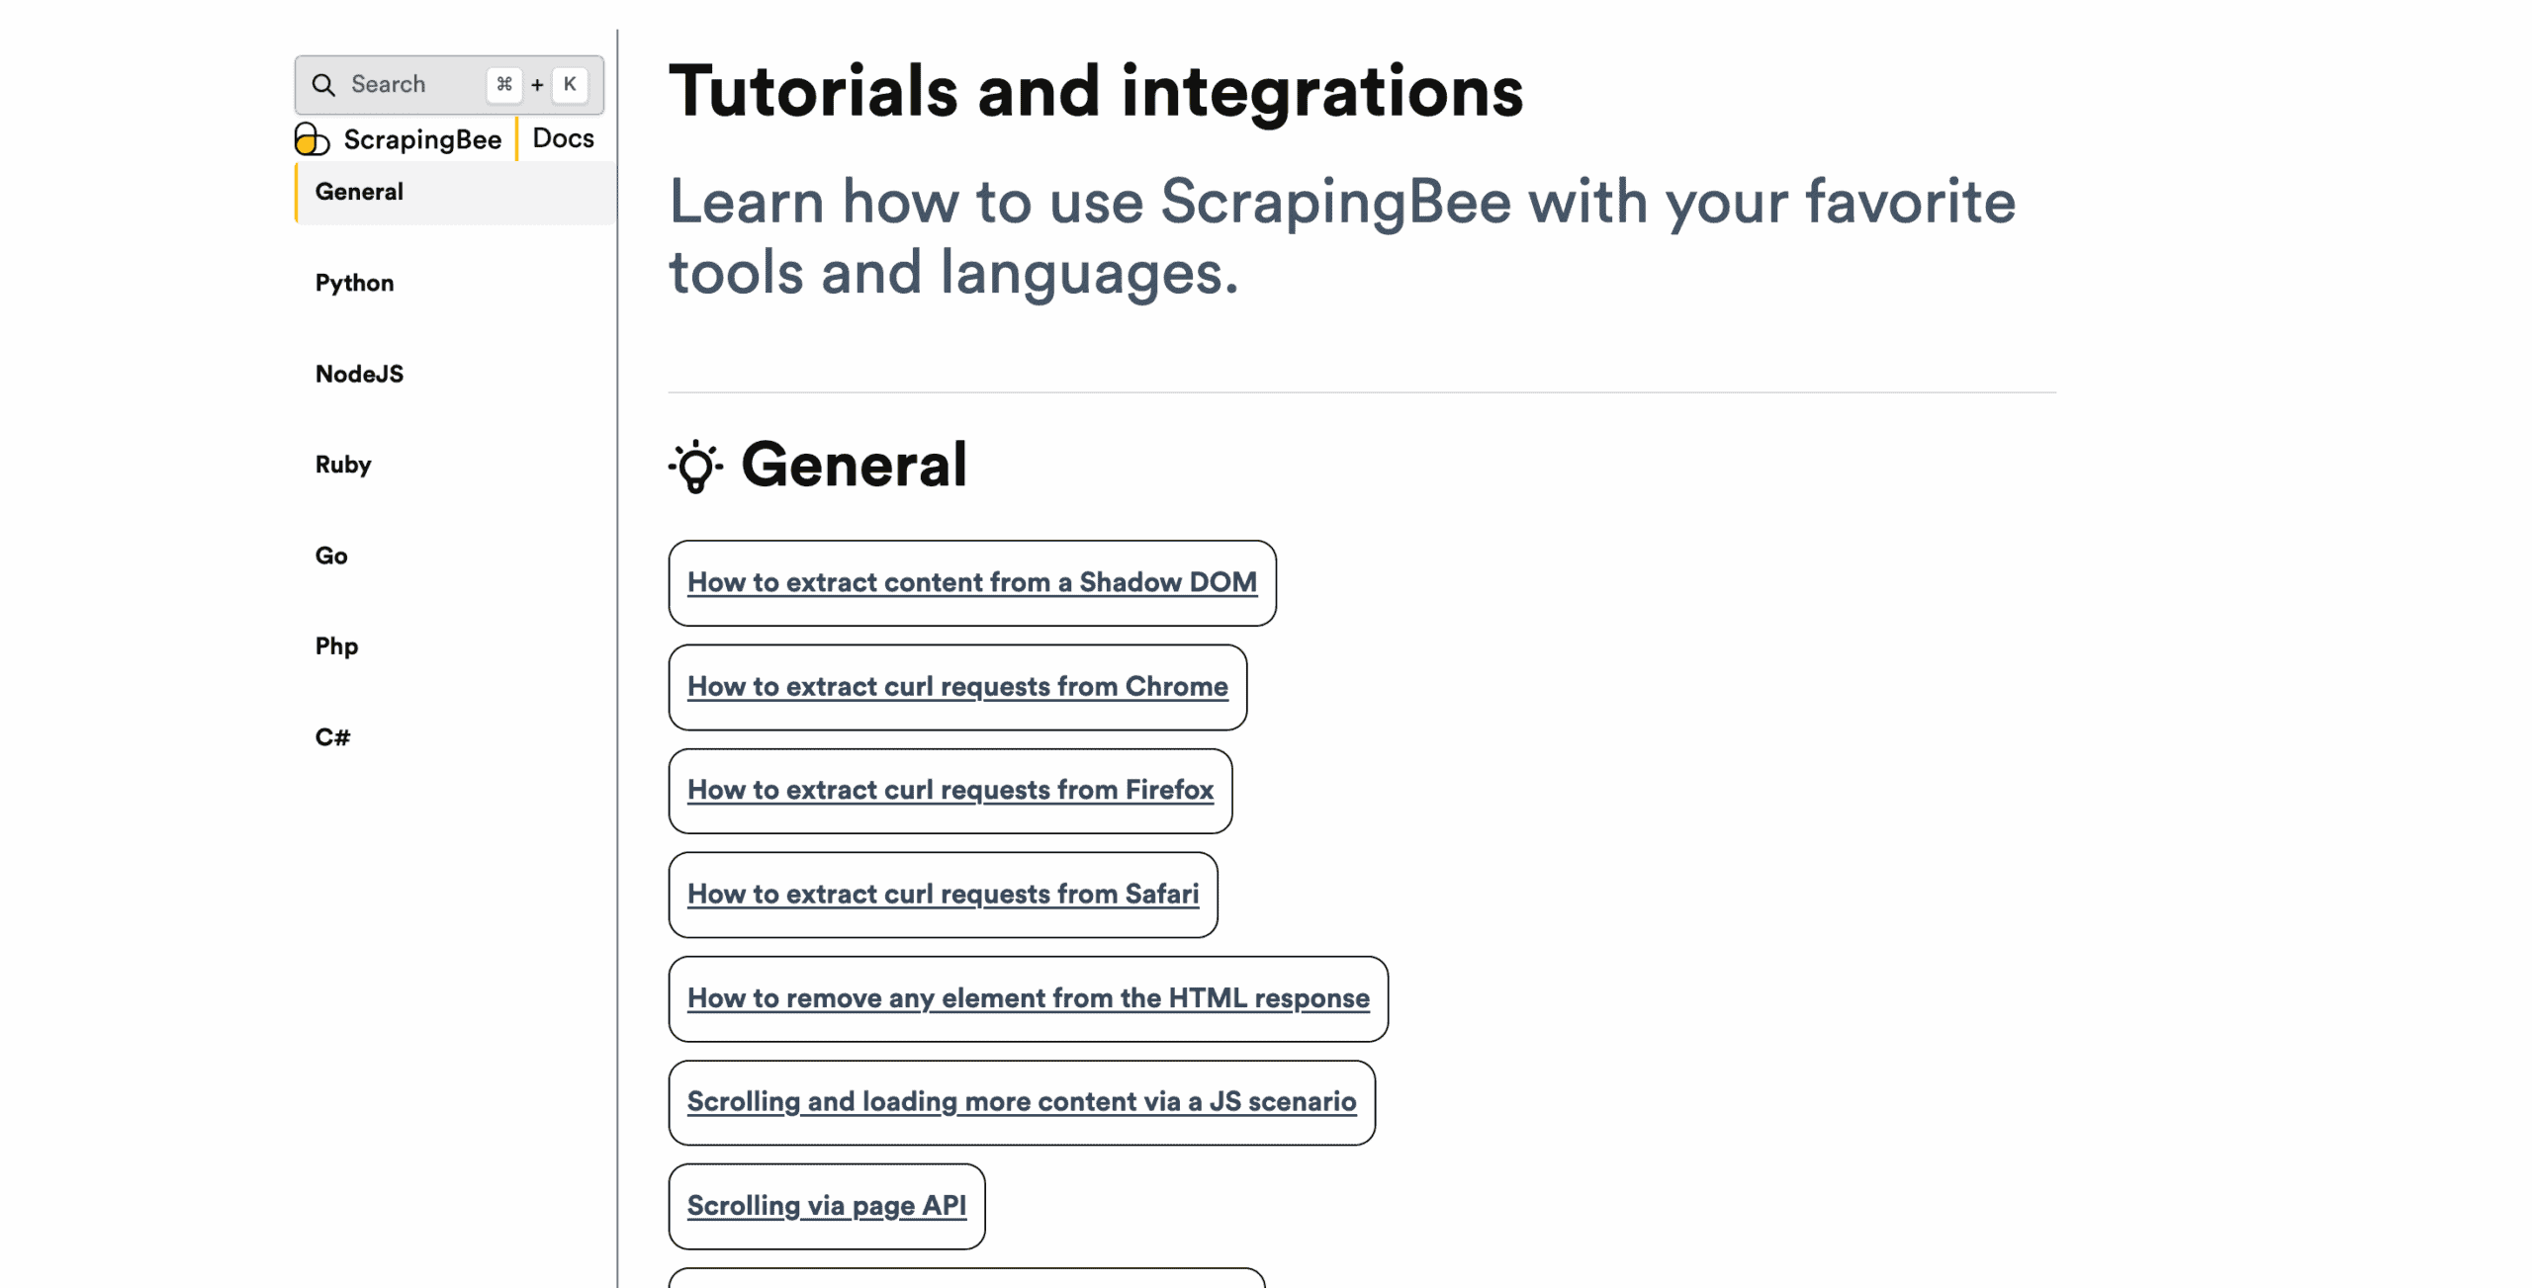Open curl requests from Chrome tutorial
The image size is (2532, 1288).
click(x=956, y=687)
